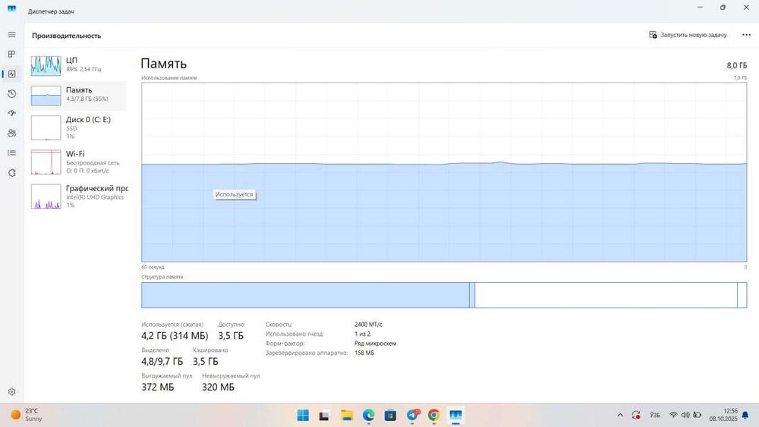
Task: Click the sync status tray icon
Action: coord(636,415)
